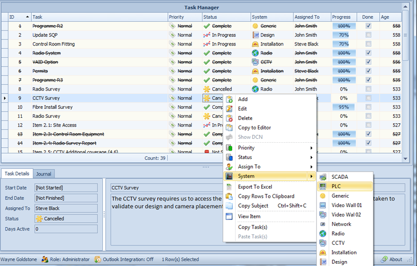Click the Assign To person icon
417x266 pixels.
(x=229, y=167)
